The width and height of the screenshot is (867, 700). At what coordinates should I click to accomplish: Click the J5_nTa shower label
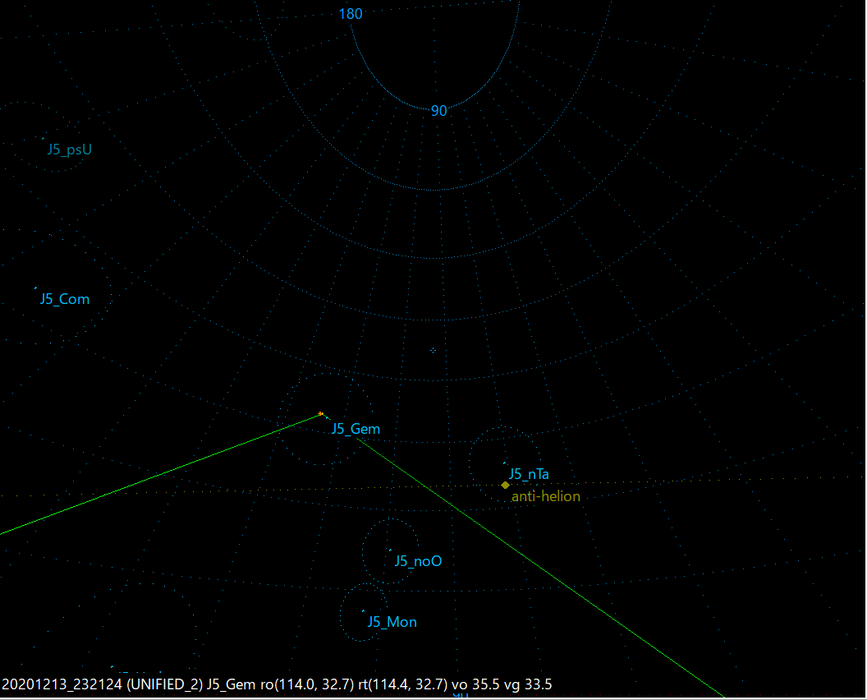(x=529, y=474)
